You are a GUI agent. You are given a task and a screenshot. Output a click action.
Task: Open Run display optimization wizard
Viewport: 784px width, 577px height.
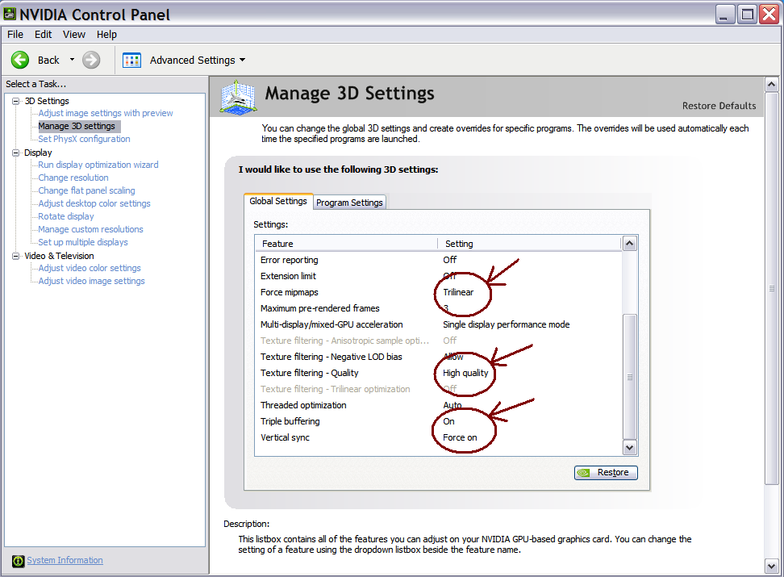tap(98, 165)
